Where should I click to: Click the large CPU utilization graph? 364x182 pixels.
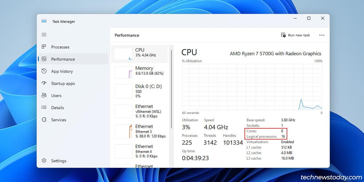(252, 86)
